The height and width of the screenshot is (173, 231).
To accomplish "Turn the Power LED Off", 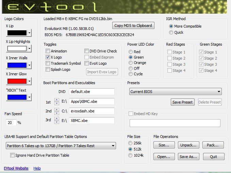I will click(x=131, y=68).
